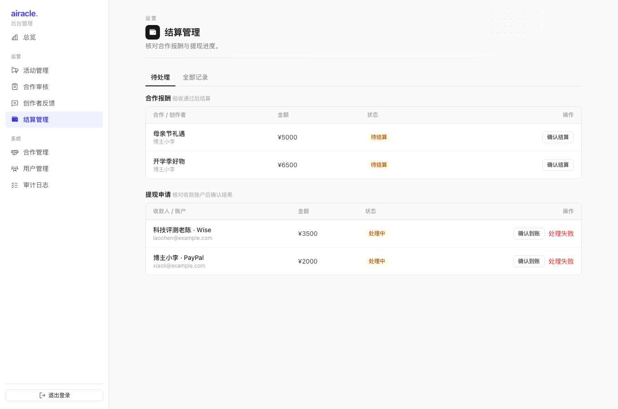Click the ¥6500 amount
Viewport: 618px width, 409px height.
(x=288, y=165)
